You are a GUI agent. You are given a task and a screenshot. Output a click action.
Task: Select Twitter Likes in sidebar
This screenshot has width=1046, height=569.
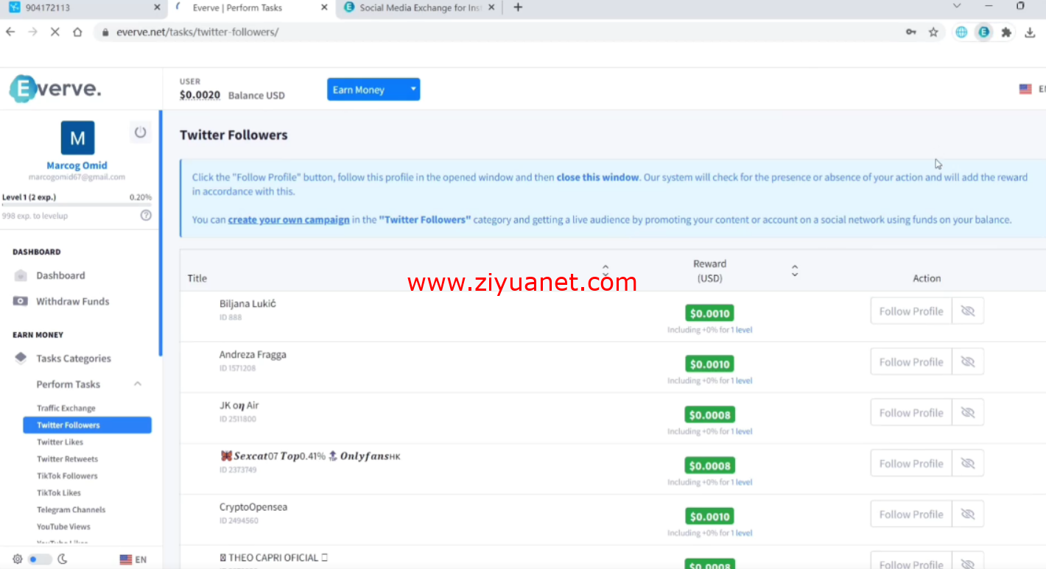[60, 442]
